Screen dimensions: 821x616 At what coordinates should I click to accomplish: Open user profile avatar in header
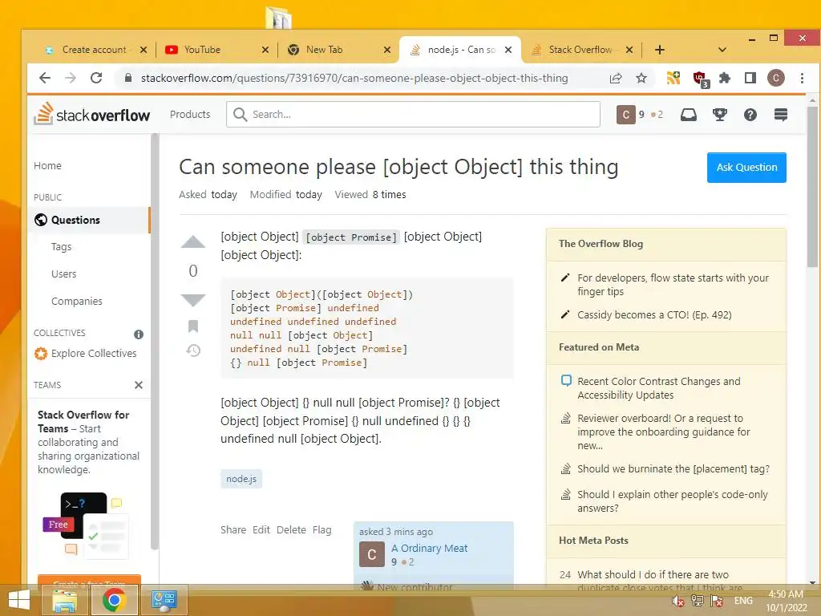pyautogui.click(x=625, y=114)
